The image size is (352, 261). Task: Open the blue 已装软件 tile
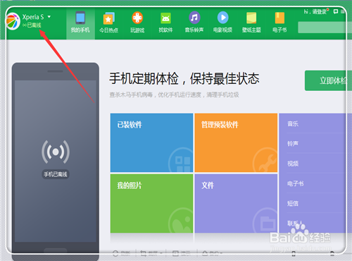click(x=151, y=142)
